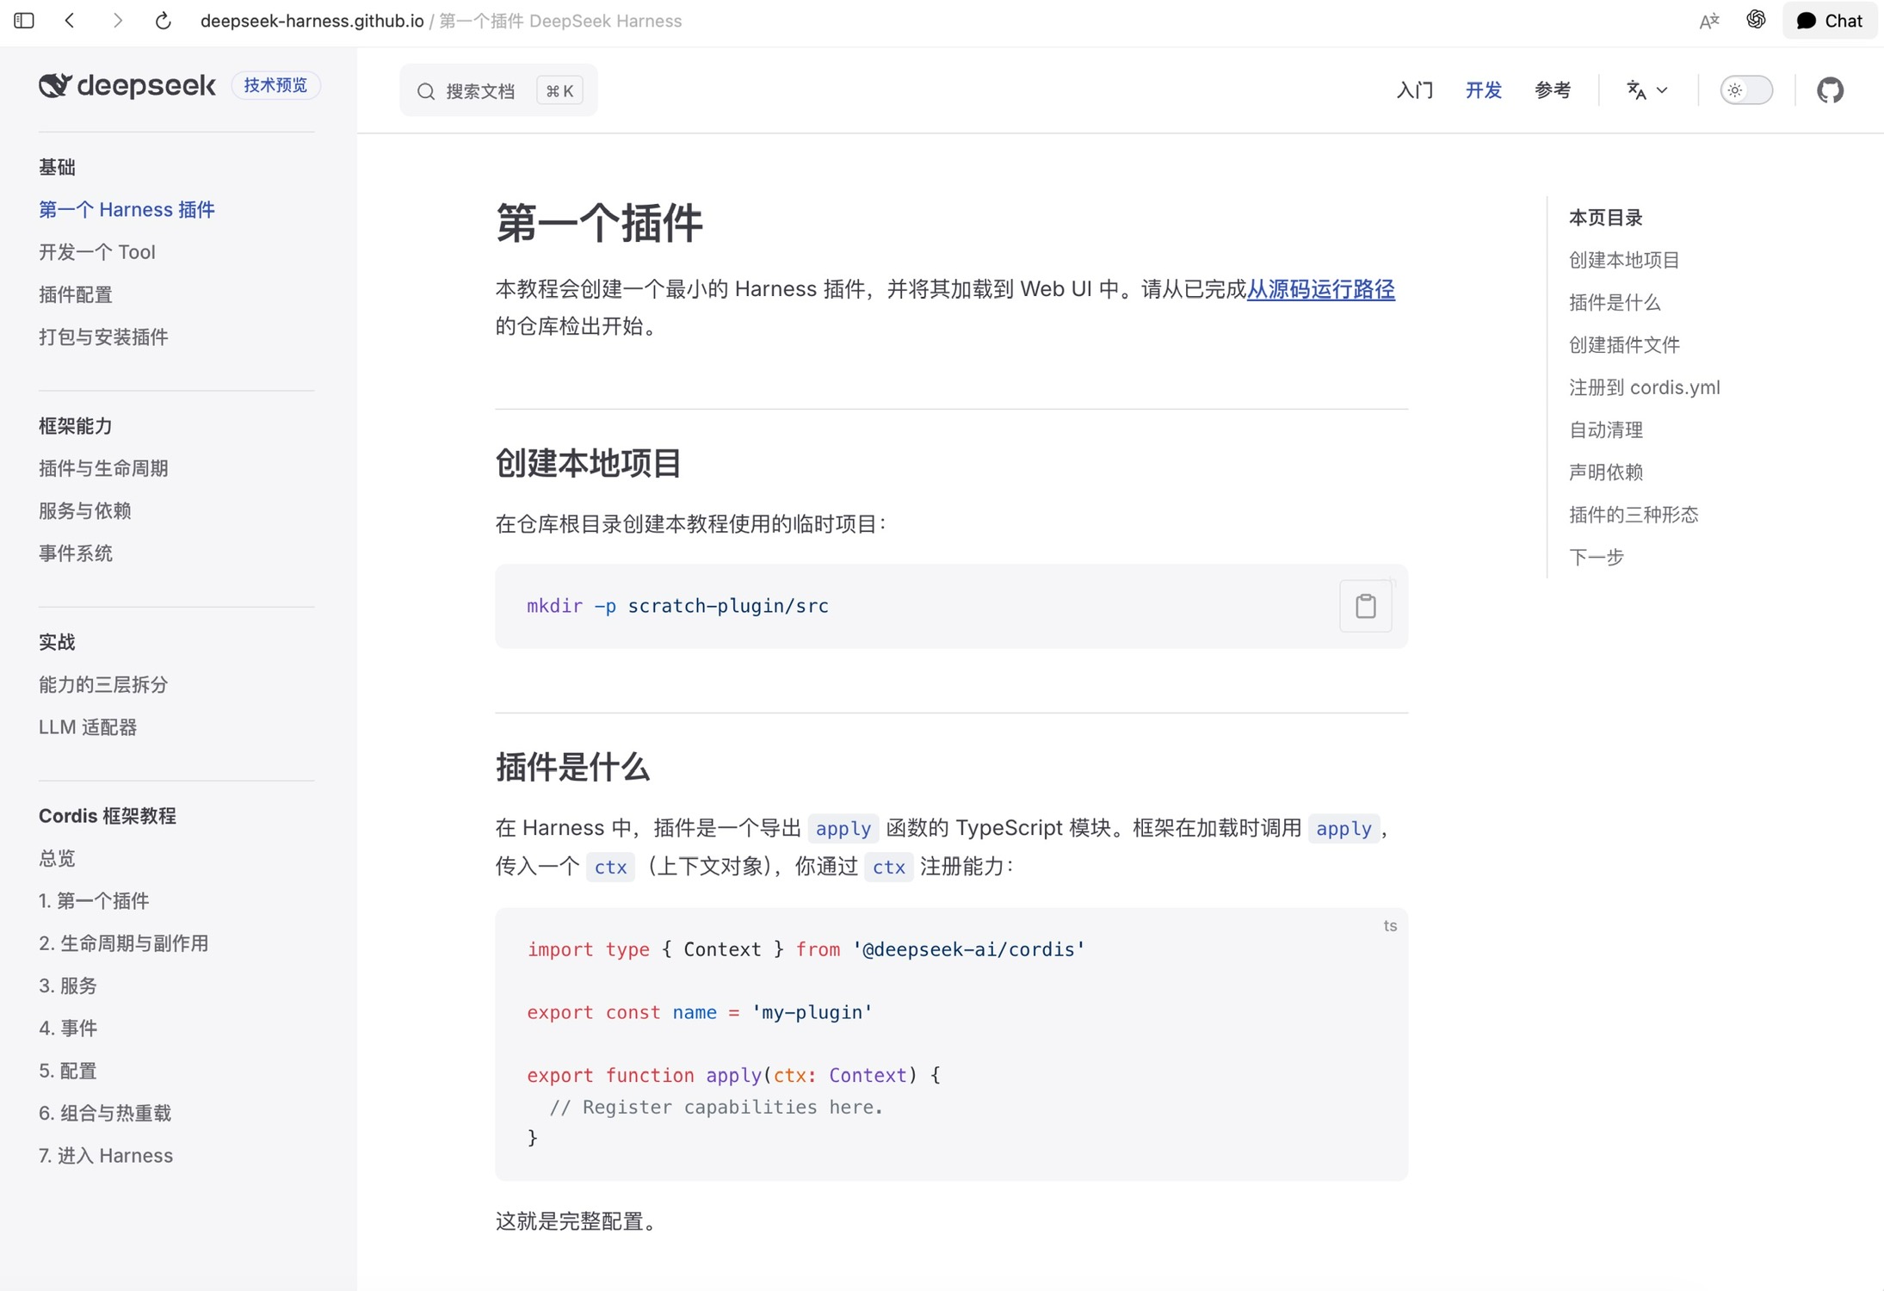Click the 第一个插件 page title
The width and height of the screenshot is (1884, 1291).
599,223
